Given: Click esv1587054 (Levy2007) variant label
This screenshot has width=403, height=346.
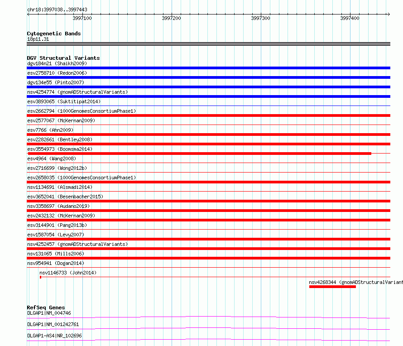Looking at the screenshot, I should pos(56,235).
